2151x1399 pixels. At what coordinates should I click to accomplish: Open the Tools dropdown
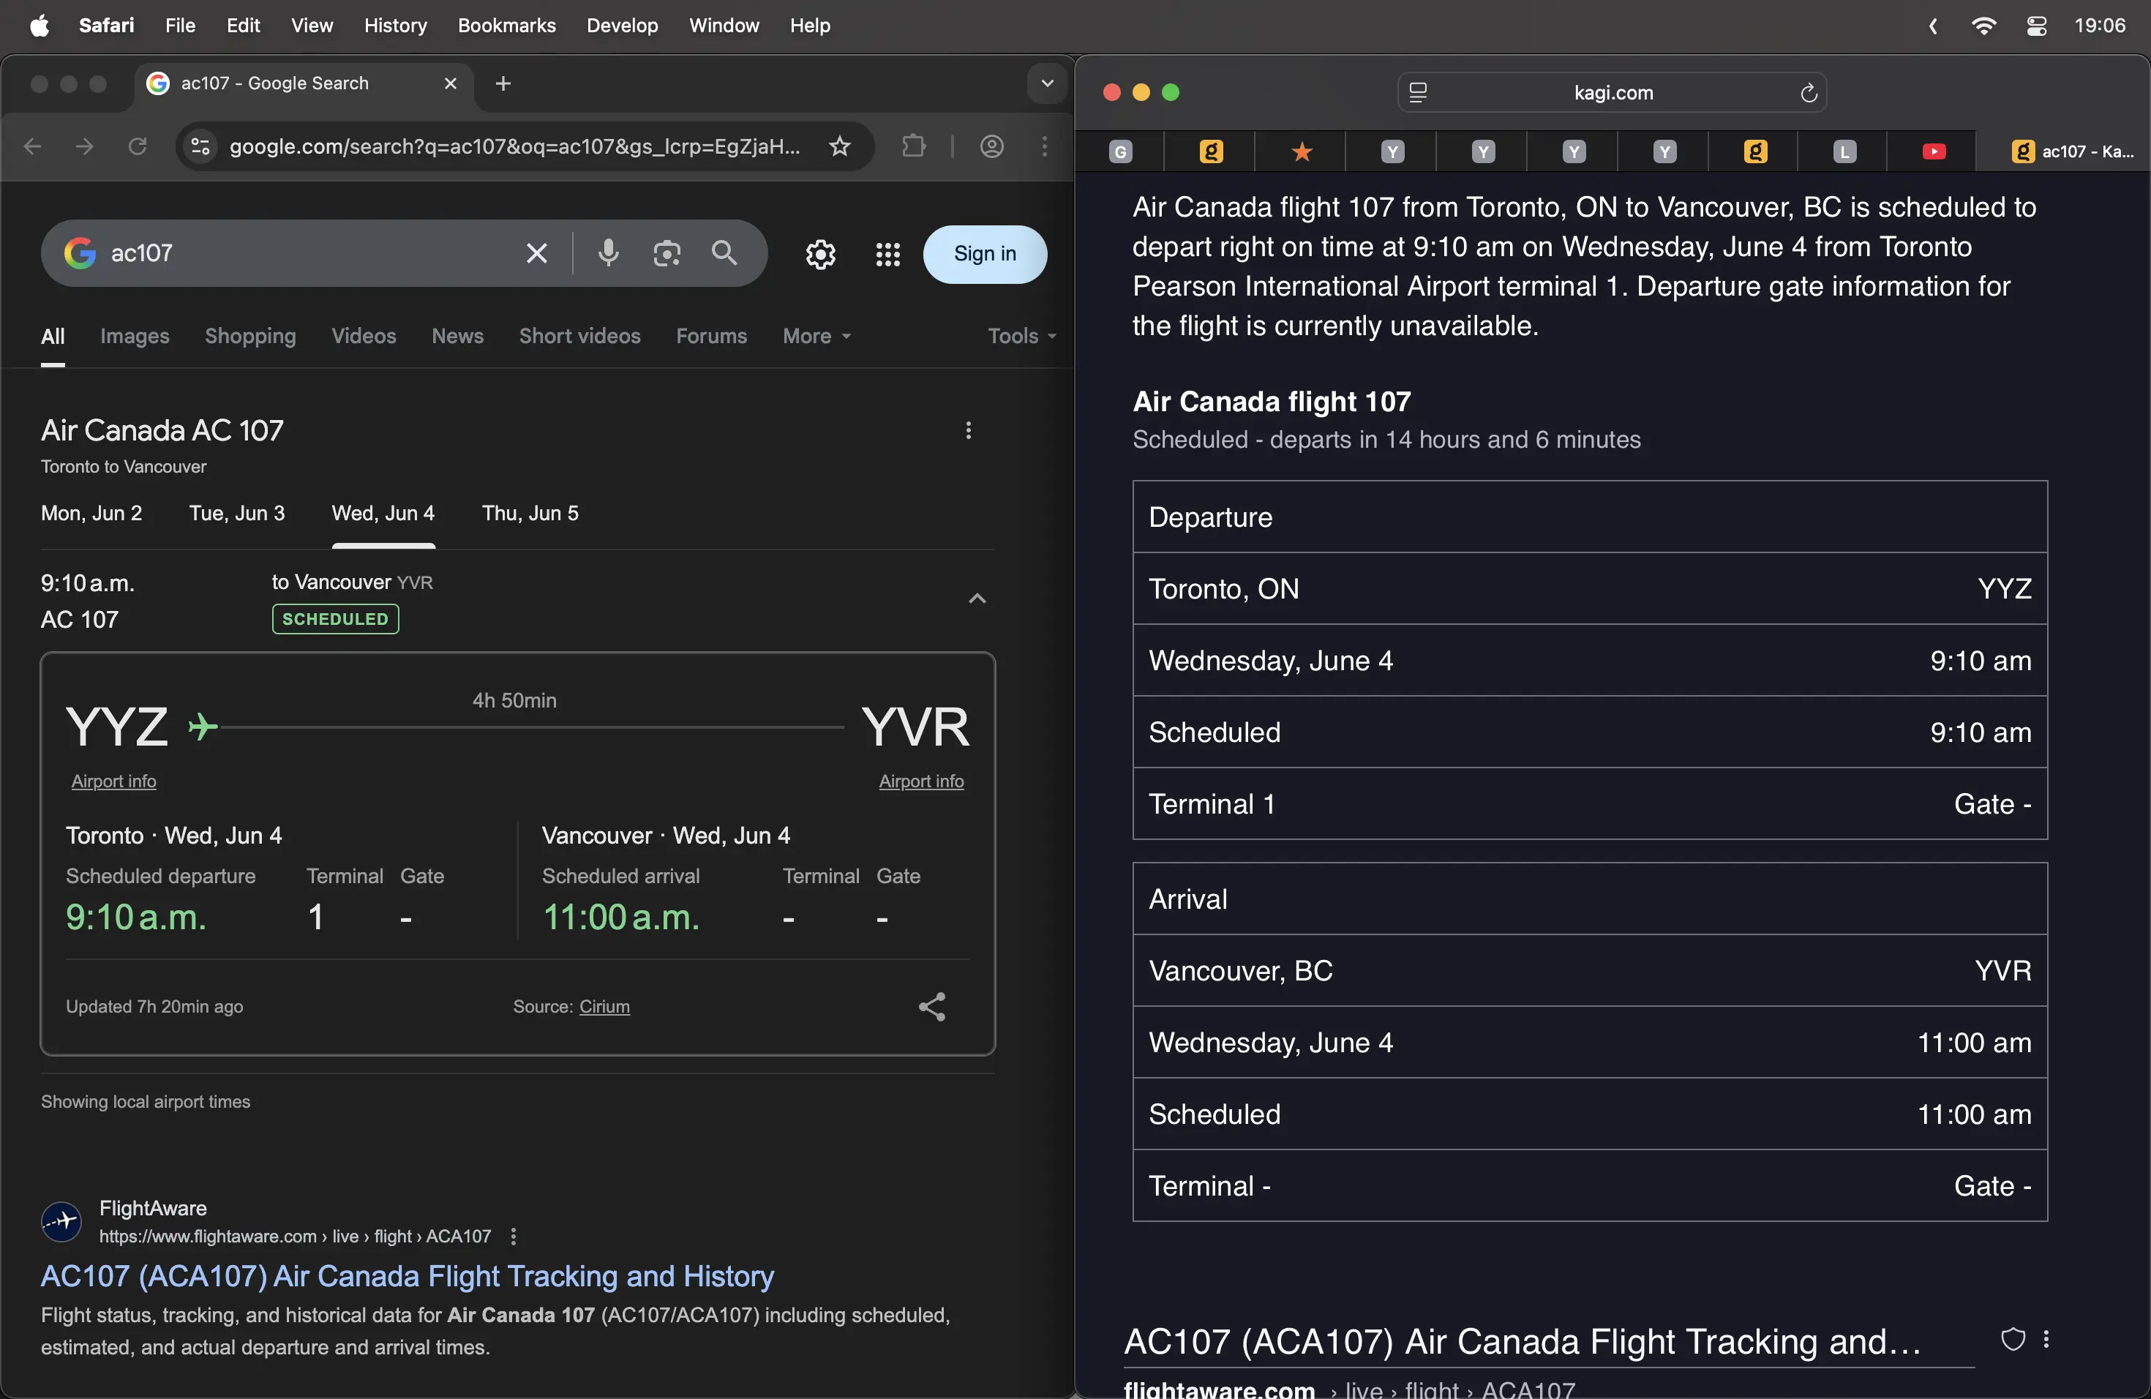[1021, 336]
